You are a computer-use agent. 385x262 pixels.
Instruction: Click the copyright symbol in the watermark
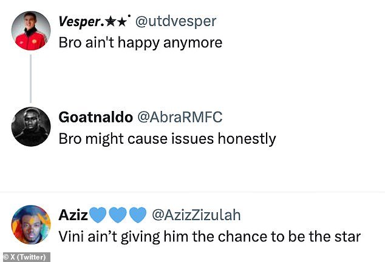click(6, 257)
